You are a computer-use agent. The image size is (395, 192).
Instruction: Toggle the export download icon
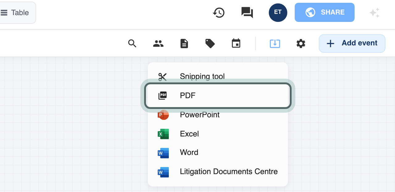pyautogui.click(x=275, y=44)
